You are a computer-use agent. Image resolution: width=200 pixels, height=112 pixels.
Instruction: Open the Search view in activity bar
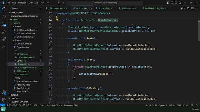(x=4, y=16)
